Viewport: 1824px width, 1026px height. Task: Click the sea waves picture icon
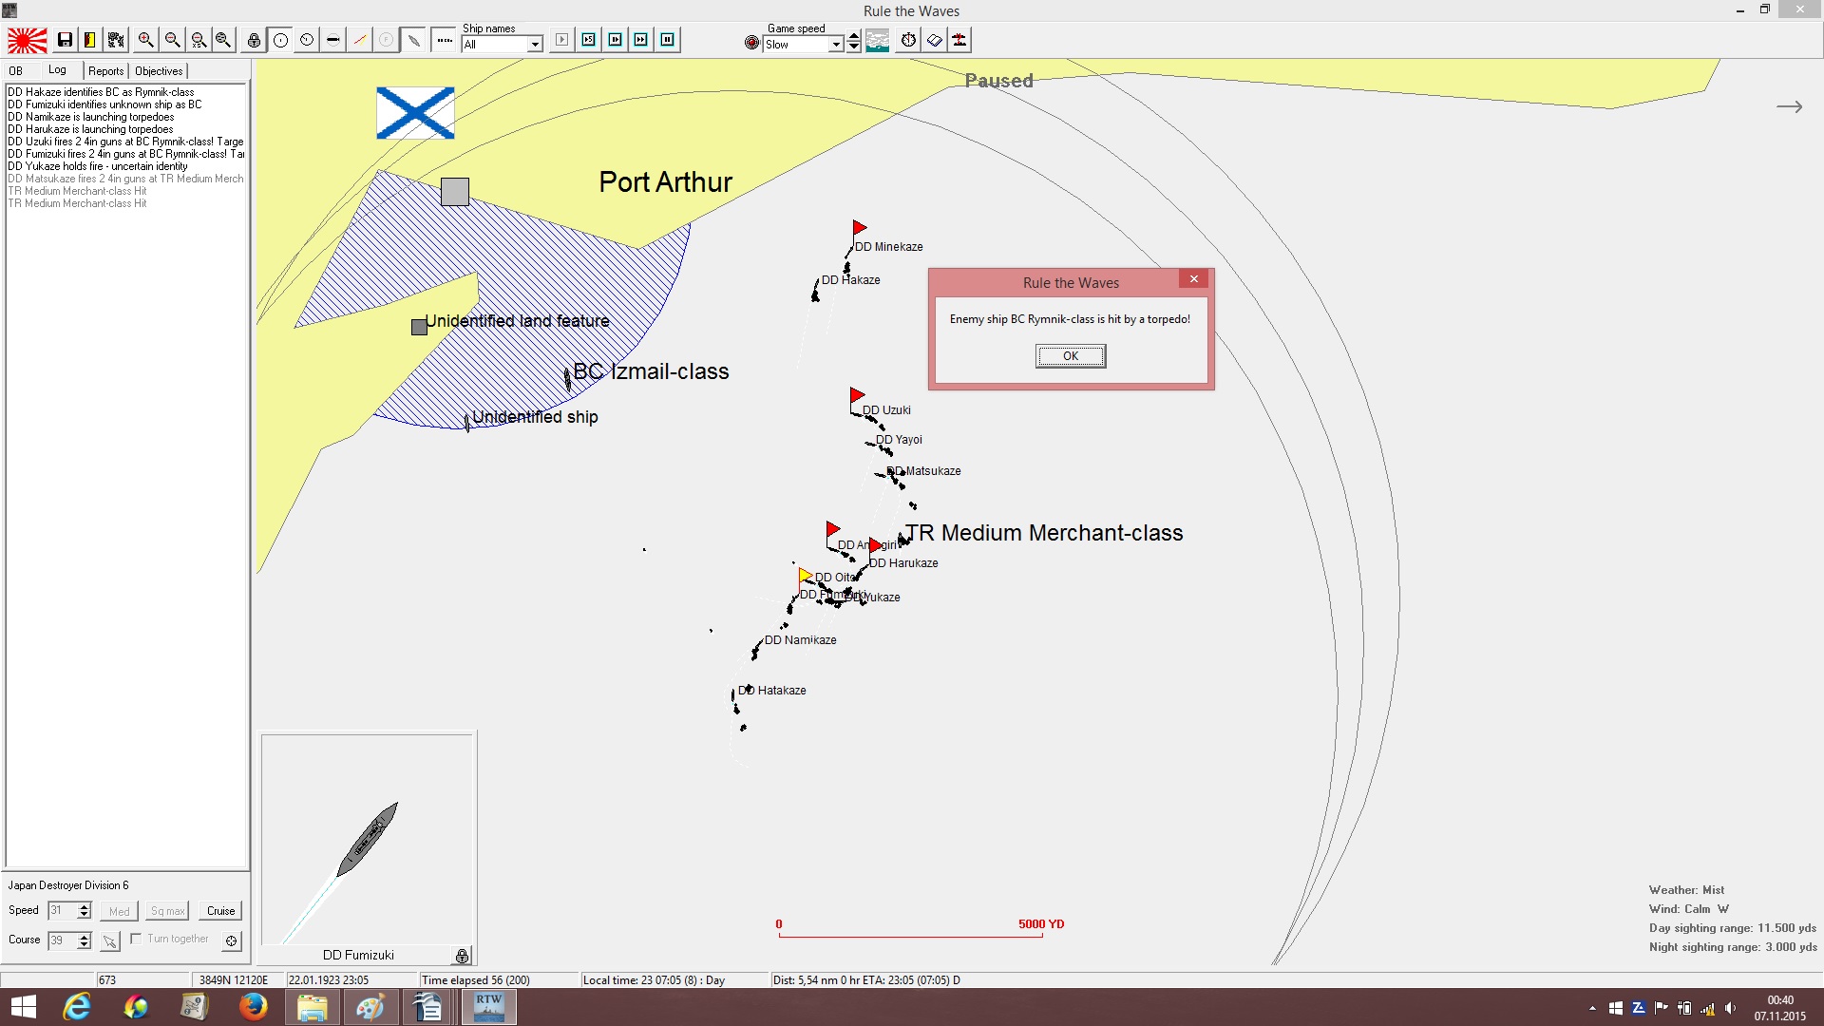point(878,40)
